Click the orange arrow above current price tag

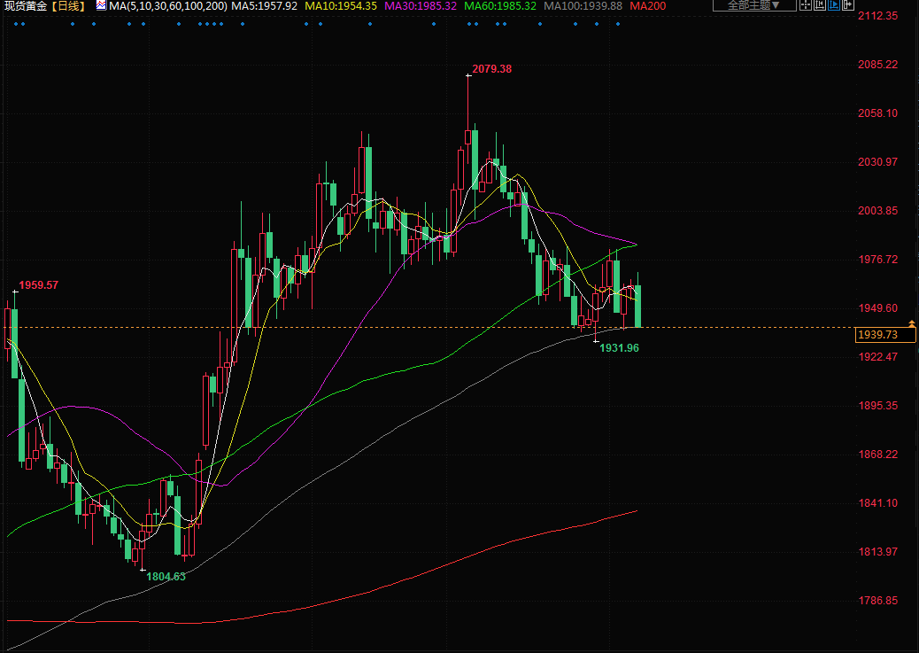tap(912, 324)
